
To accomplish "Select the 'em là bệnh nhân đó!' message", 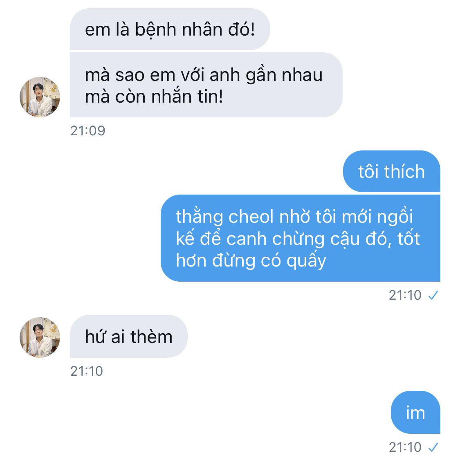I will (170, 29).
